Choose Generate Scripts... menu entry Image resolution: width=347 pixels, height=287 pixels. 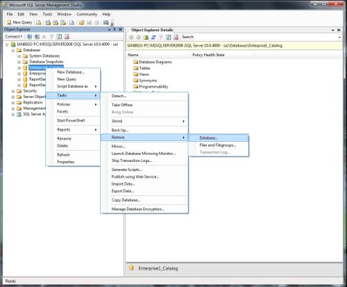(x=144, y=170)
